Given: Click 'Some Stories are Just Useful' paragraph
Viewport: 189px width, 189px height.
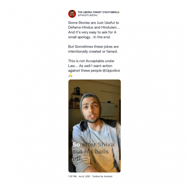Looking at the screenshot, I should [94, 30].
